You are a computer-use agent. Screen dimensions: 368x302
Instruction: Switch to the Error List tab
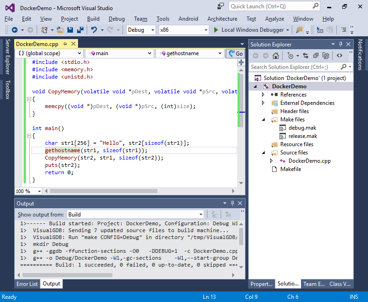click(x=27, y=284)
